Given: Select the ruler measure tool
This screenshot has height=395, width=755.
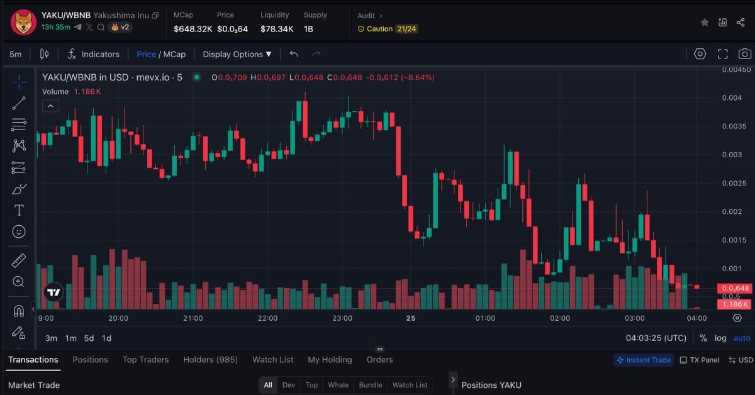Looking at the screenshot, I should 19,260.
